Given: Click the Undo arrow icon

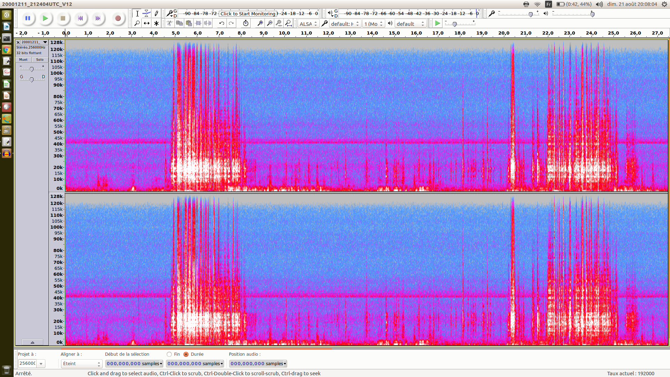Looking at the screenshot, I should 222,23.
